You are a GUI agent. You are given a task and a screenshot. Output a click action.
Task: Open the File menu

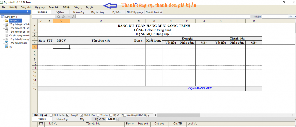click(x=4, y=7)
